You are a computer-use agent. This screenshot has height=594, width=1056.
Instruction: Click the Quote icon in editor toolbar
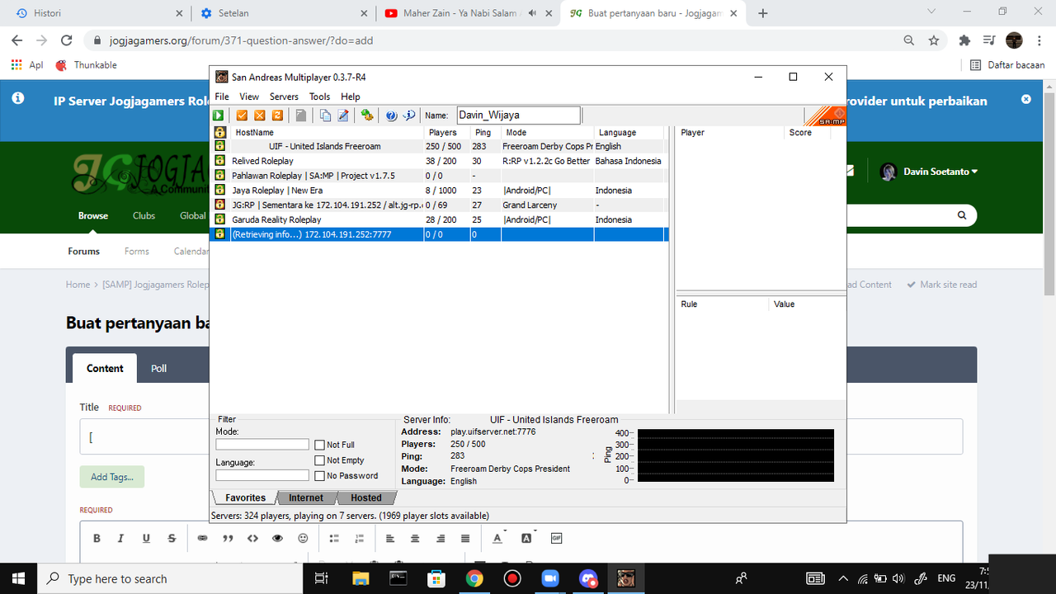tap(228, 538)
